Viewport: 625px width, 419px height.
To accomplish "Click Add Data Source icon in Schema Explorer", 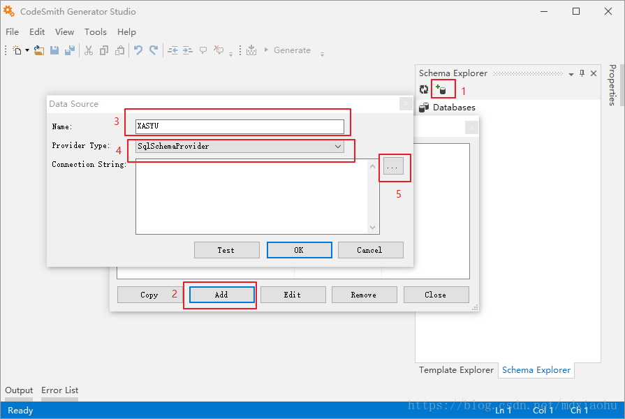I will tap(441, 89).
